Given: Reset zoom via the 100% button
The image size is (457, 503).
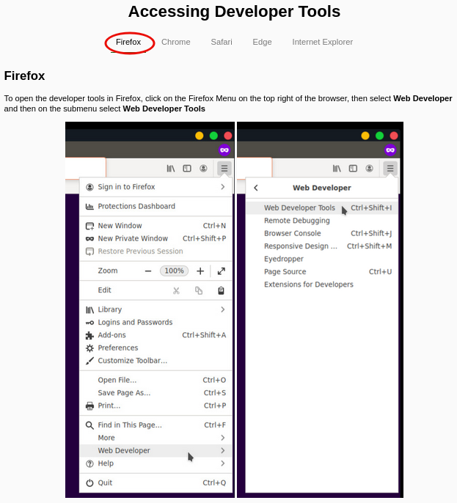Looking at the screenshot, I should click(x=174, y=271).
